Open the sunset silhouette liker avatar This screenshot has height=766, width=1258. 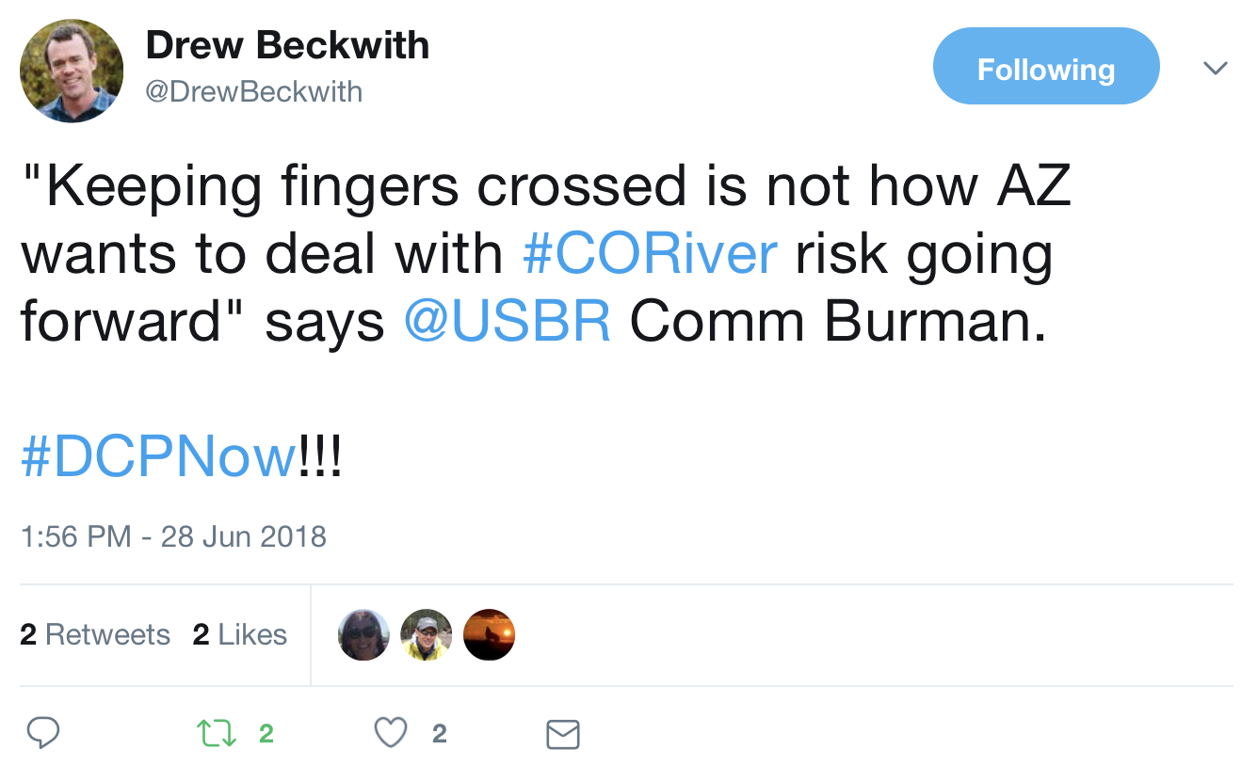(489, 634)
